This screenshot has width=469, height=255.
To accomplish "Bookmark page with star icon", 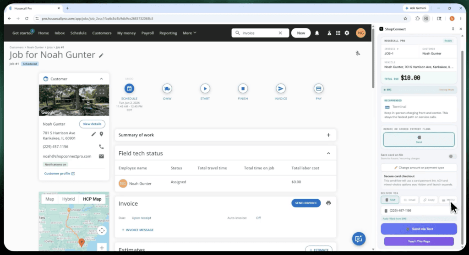I will [x=405, y=19].
